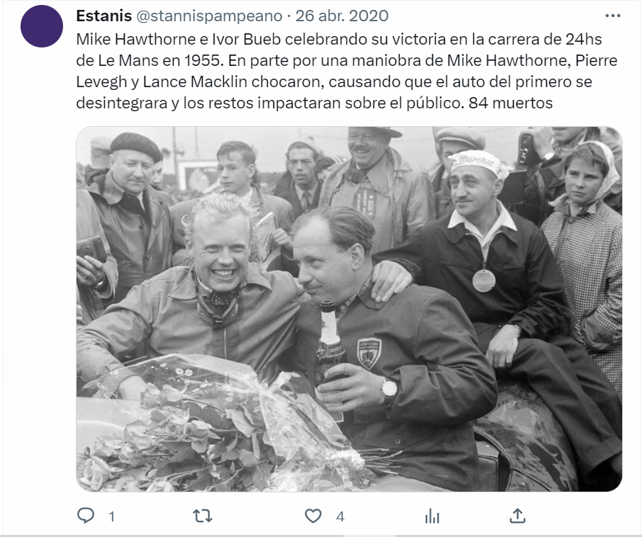Click the like count number 4
Viewport: 642px width, 537px height.
point(340,517)
